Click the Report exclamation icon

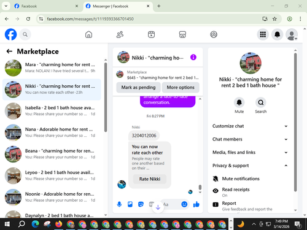tap(216, 204)
